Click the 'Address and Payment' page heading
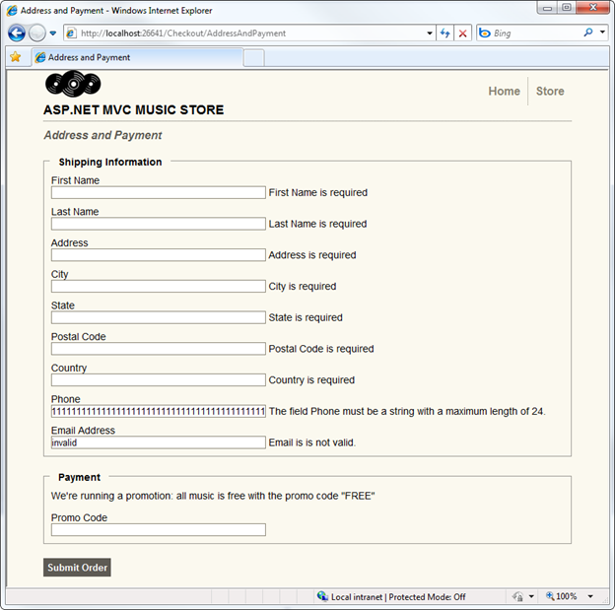The width and height of the screenshot is (615, 610). (102, 135)
